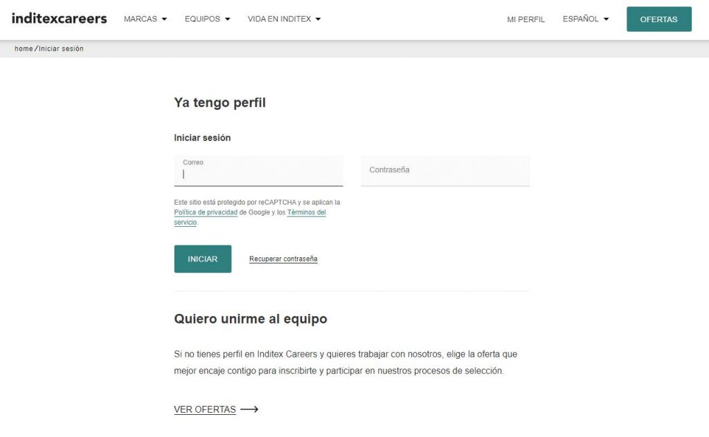The width and height of the screenshot is (709, 437).
Task: Go to home breadcrumb link
Action: (x=24, y=49)
